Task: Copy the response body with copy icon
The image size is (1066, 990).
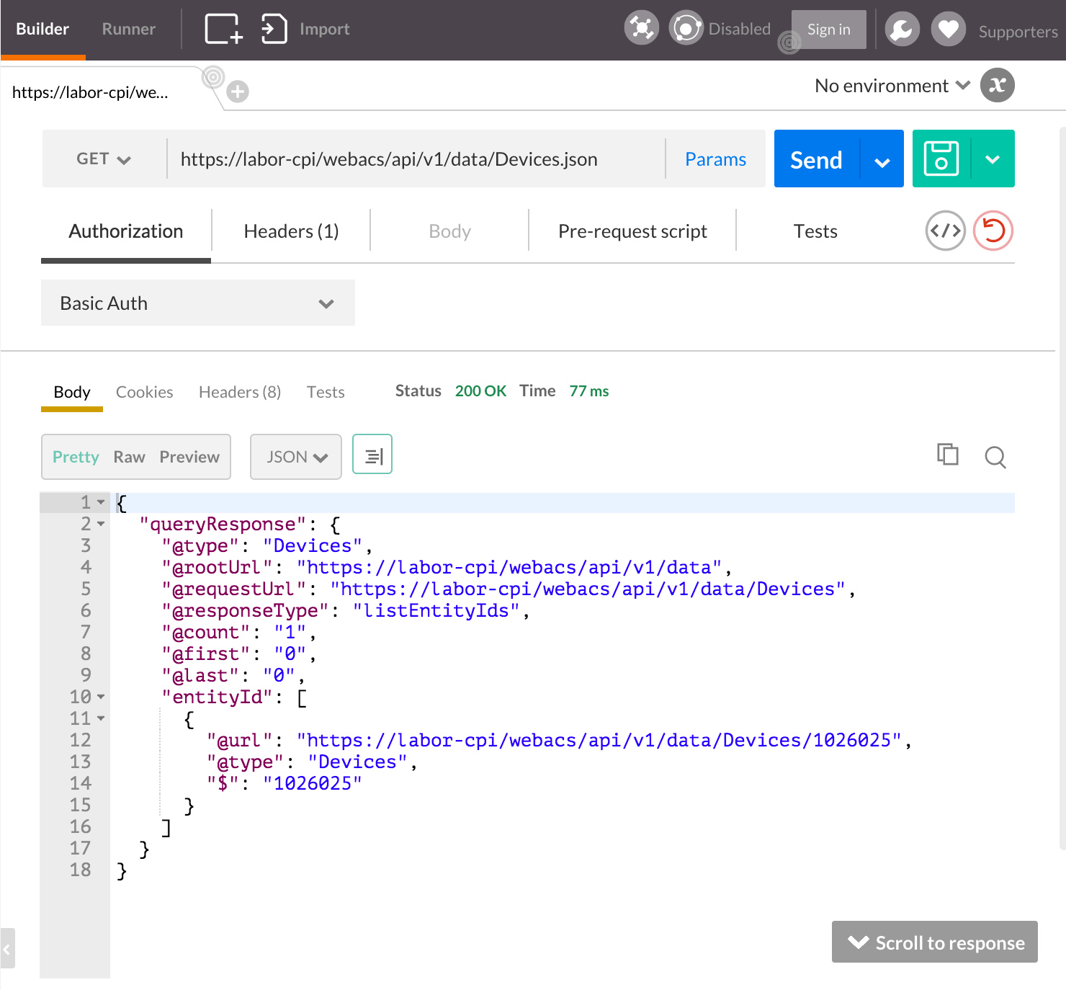Action: [947, 455]
